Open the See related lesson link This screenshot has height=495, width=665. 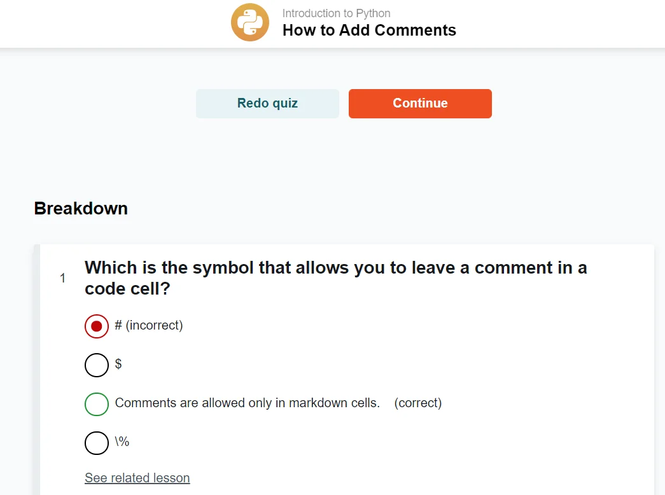137,478
